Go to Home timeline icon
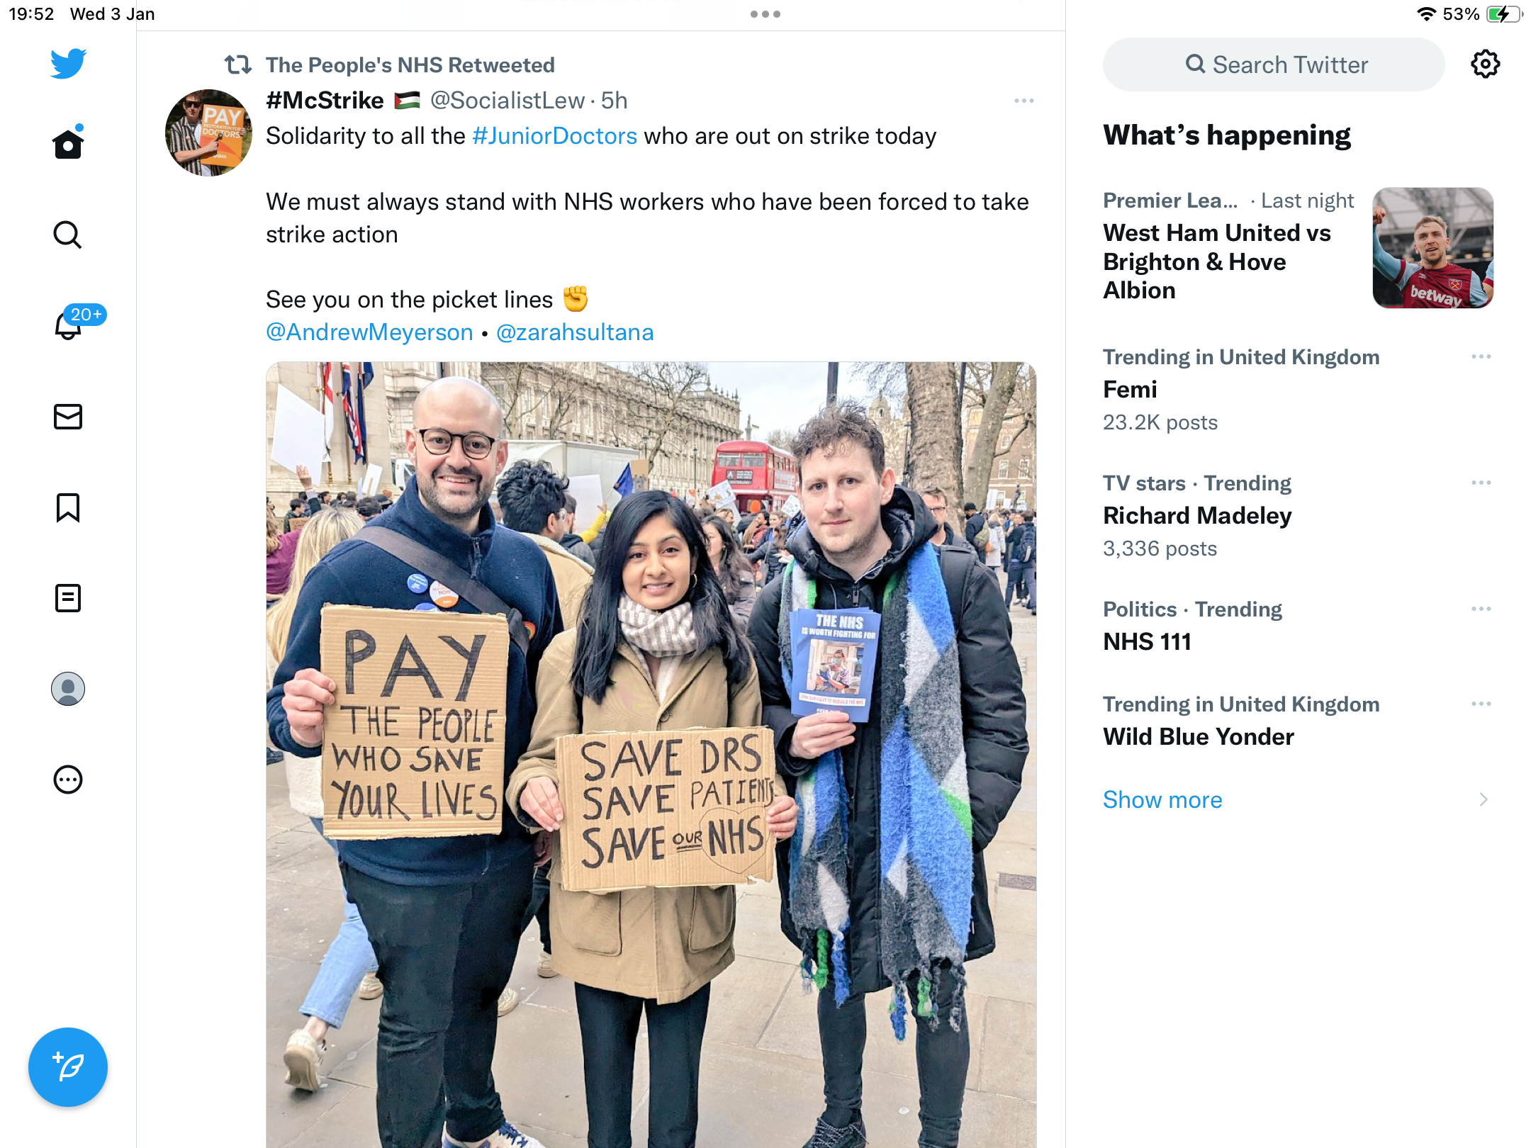This screenshot has height=1148, width=1531. [x=68, y=142]
